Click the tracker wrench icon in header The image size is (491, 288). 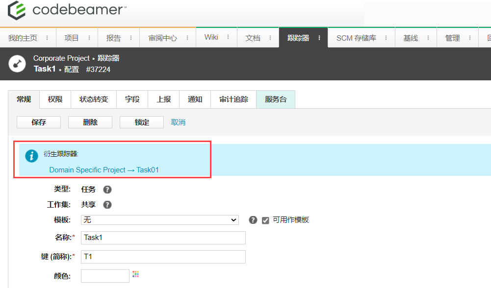click(17, 64)
